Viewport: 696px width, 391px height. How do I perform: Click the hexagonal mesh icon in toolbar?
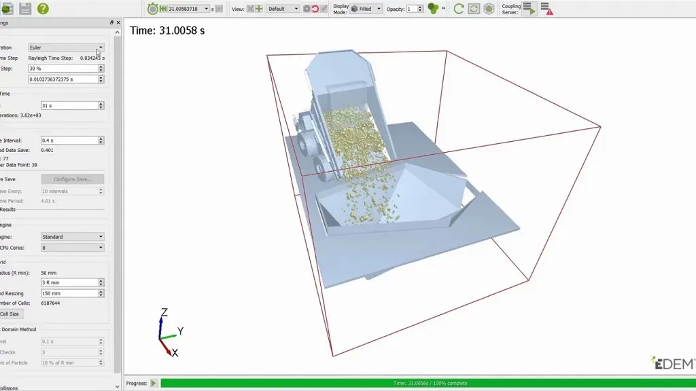click(489, 8)
